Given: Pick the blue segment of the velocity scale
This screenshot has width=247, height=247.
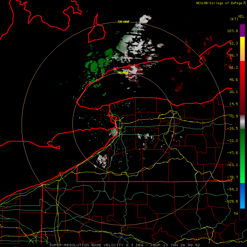Looking at the screenshot, I should tap(242, 196).
